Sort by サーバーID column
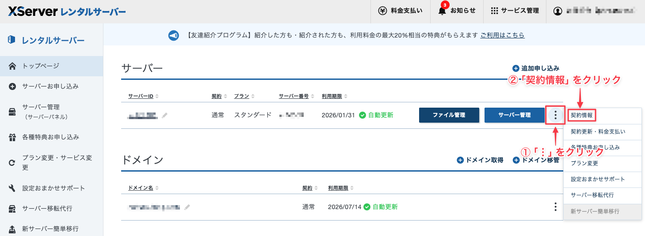Viewport: 645px width, 236px height. tap(143, 96)
